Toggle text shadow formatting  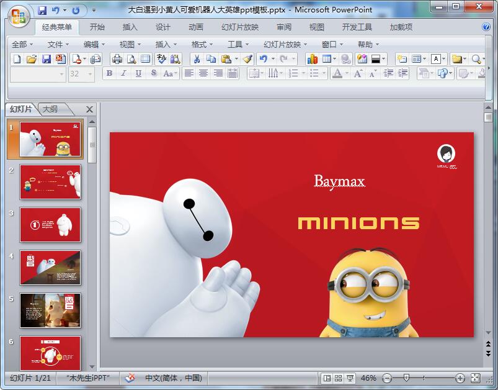coord(153,74)
